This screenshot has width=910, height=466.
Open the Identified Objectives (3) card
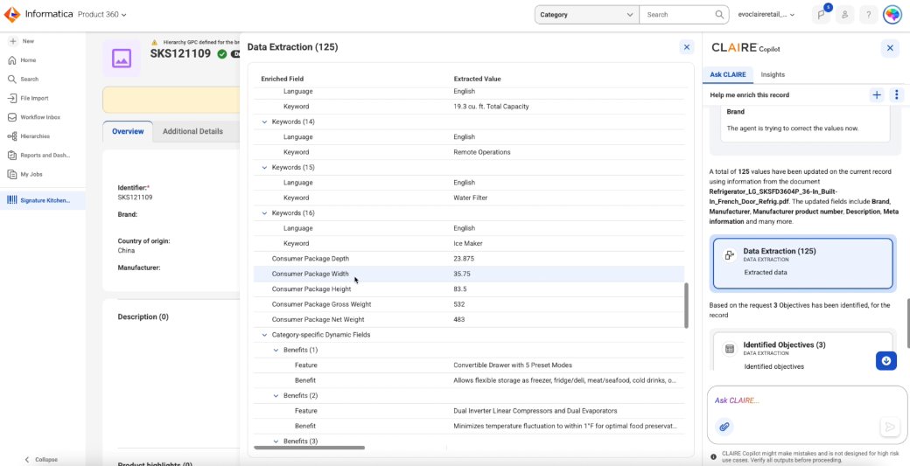802,352
